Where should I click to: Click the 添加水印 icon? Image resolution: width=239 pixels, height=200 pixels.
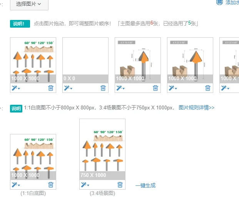tap(219, 2)
